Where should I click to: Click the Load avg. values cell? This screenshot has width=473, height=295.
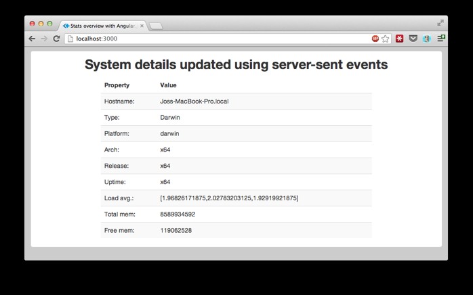coord(229,198)
